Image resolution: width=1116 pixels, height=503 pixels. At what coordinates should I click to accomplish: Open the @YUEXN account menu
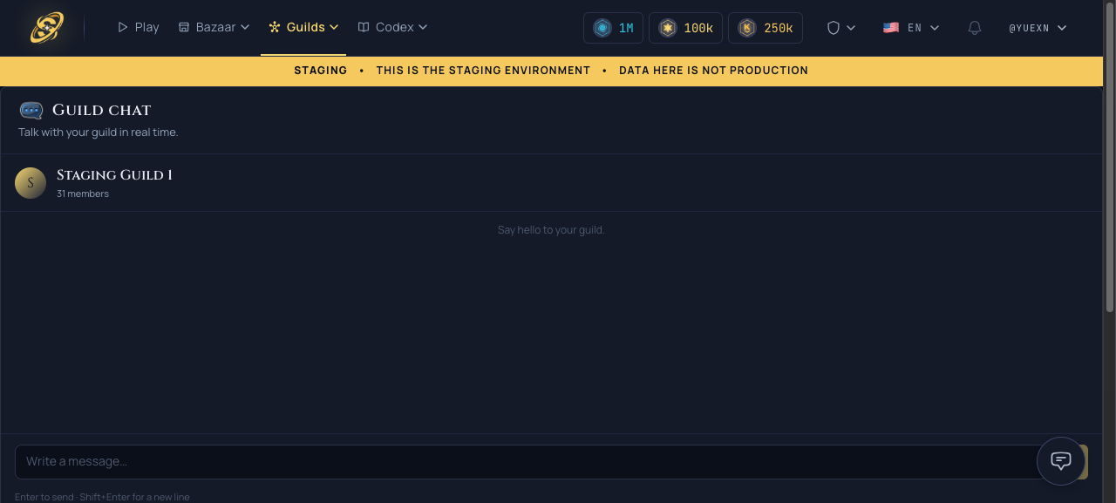tap(1038, 28)
